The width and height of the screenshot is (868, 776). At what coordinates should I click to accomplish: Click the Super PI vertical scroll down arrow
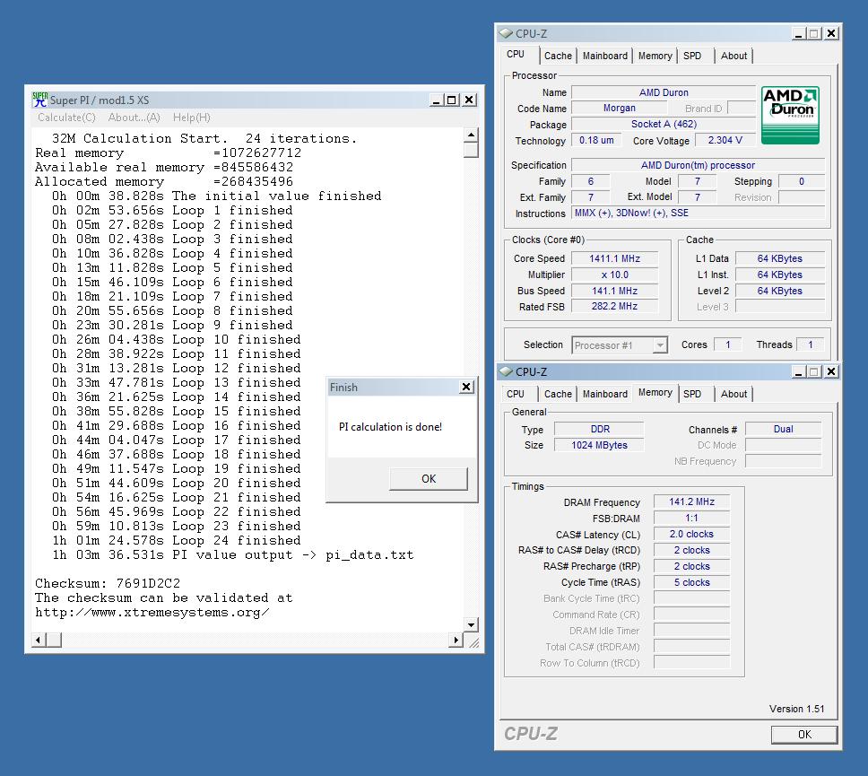[x=471, y=624]
